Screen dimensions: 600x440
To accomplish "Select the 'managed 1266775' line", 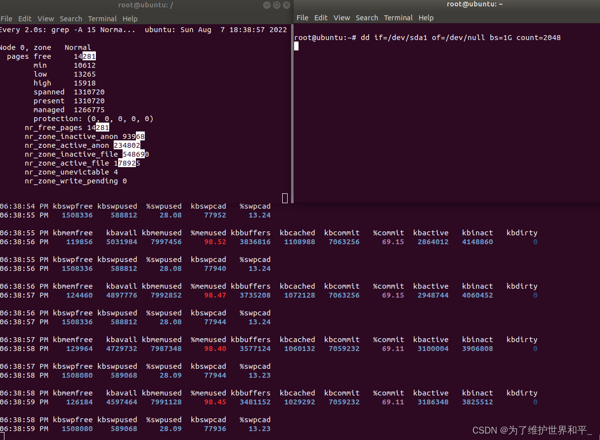I will point(69,110).
